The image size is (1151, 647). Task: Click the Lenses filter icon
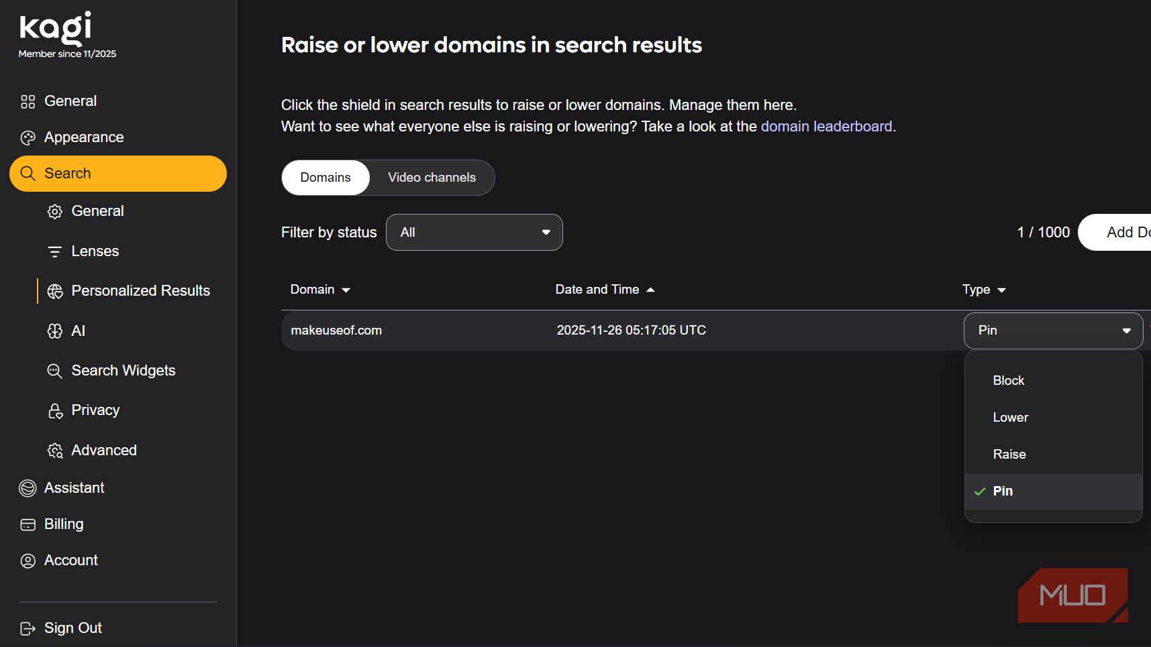[55, 251]
